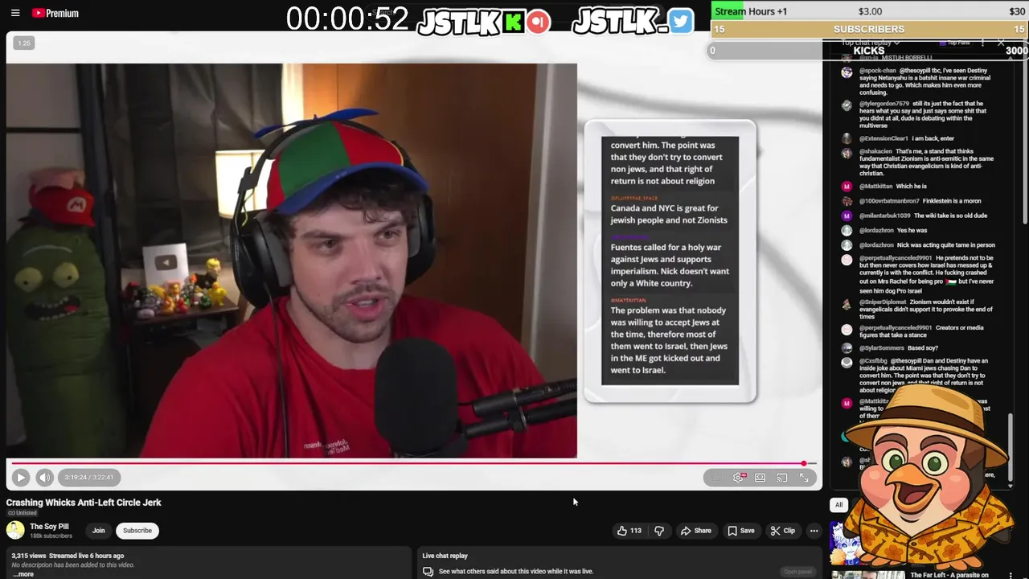Enter full screen mode
The image size is (1029, 579).
(804, 478)
